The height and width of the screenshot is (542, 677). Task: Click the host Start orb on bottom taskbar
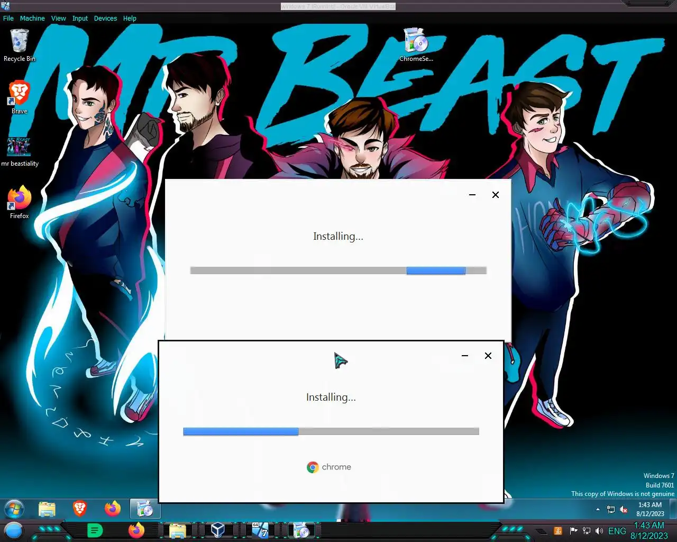point(14,530)
